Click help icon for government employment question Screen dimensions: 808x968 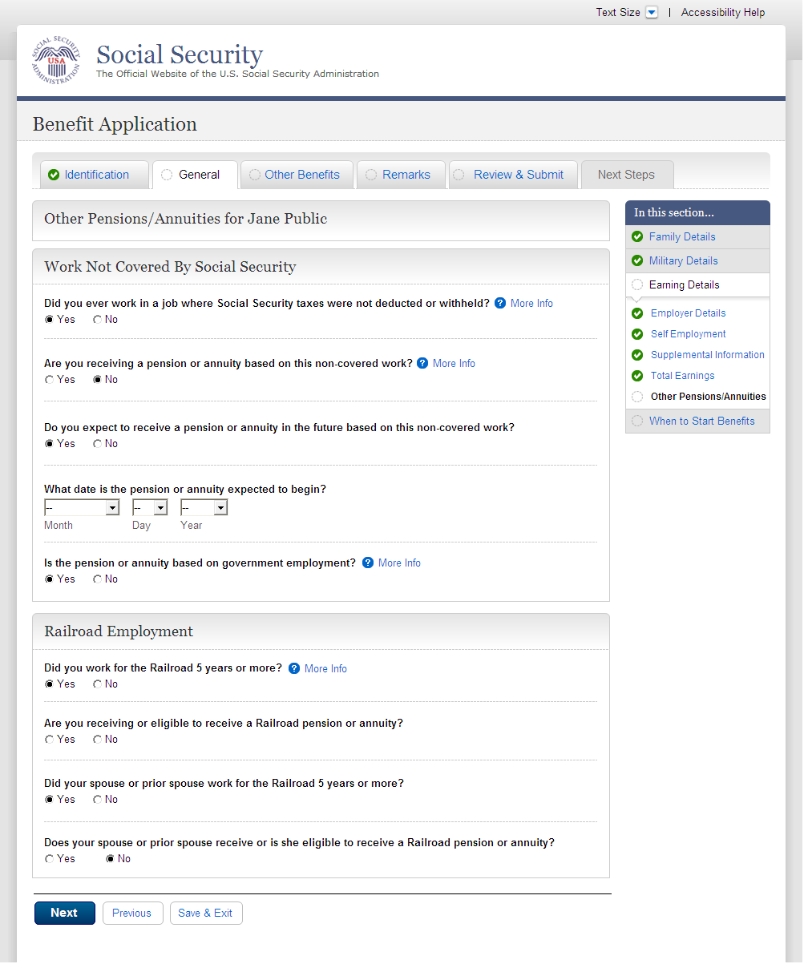pyautogui.click(x=368, y=563)
